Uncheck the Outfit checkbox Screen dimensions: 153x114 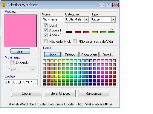coord(45,26)
